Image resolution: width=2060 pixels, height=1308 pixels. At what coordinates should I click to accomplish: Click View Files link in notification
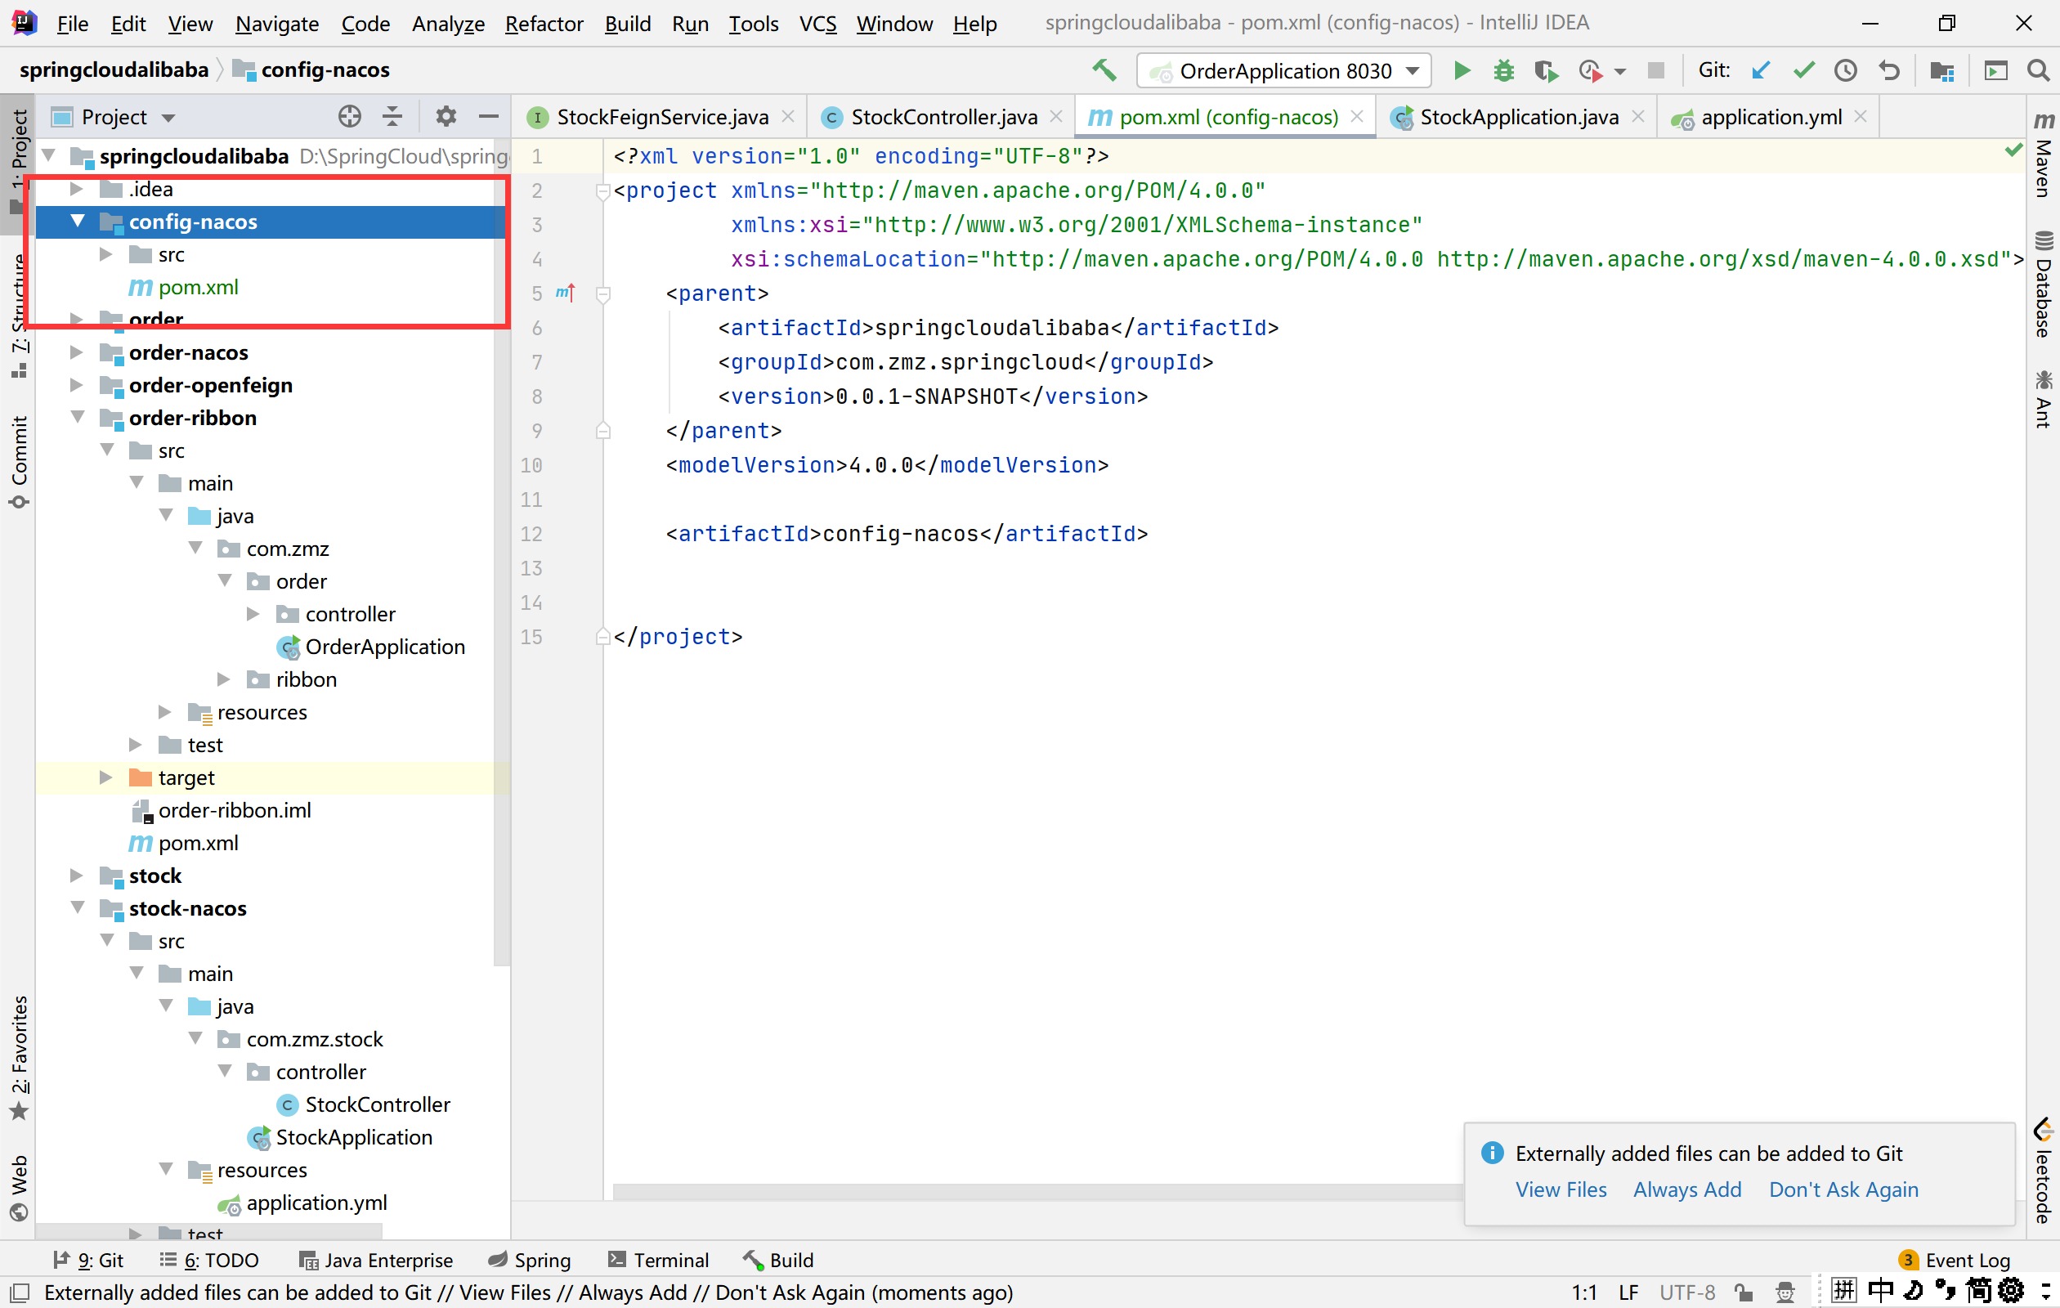click(1561, 1189)
